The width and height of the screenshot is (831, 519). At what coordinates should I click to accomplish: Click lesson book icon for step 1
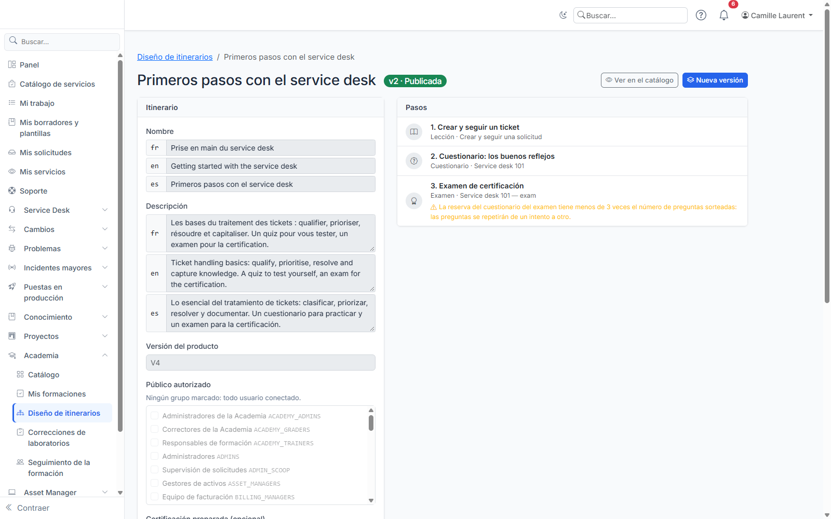coord(414,132)
